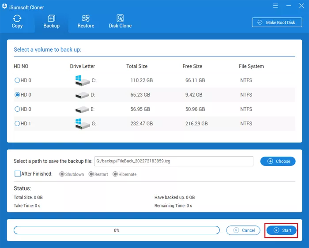Click the 0% backup progress bar
This screenshot has height=248, width=309.
click(117, 230)
